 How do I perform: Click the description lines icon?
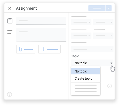point(10,32)
